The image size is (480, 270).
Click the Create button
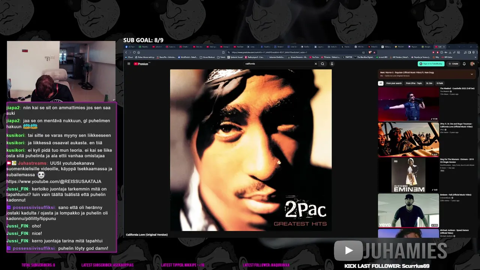453,64
